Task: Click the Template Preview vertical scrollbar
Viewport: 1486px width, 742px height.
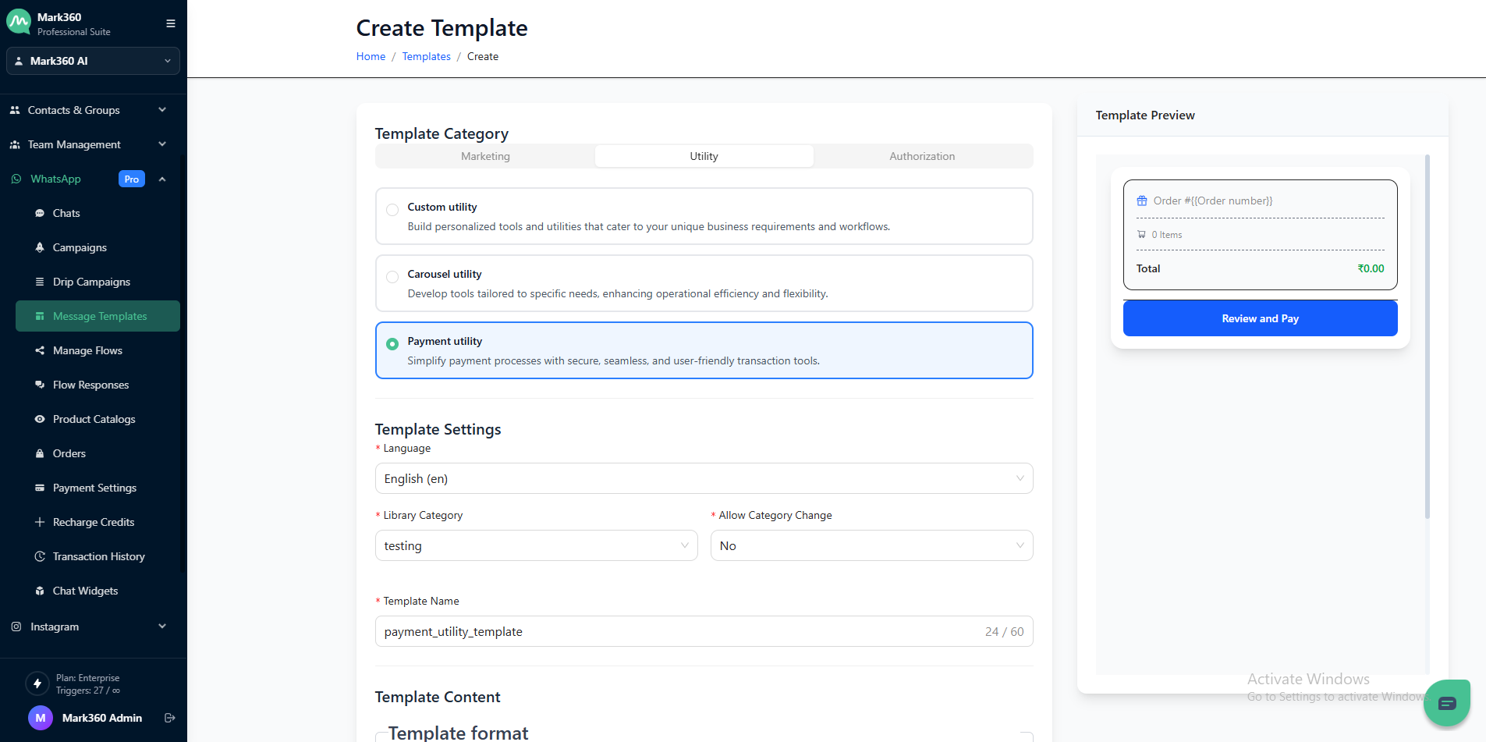Action: (x=1427, y=335)
